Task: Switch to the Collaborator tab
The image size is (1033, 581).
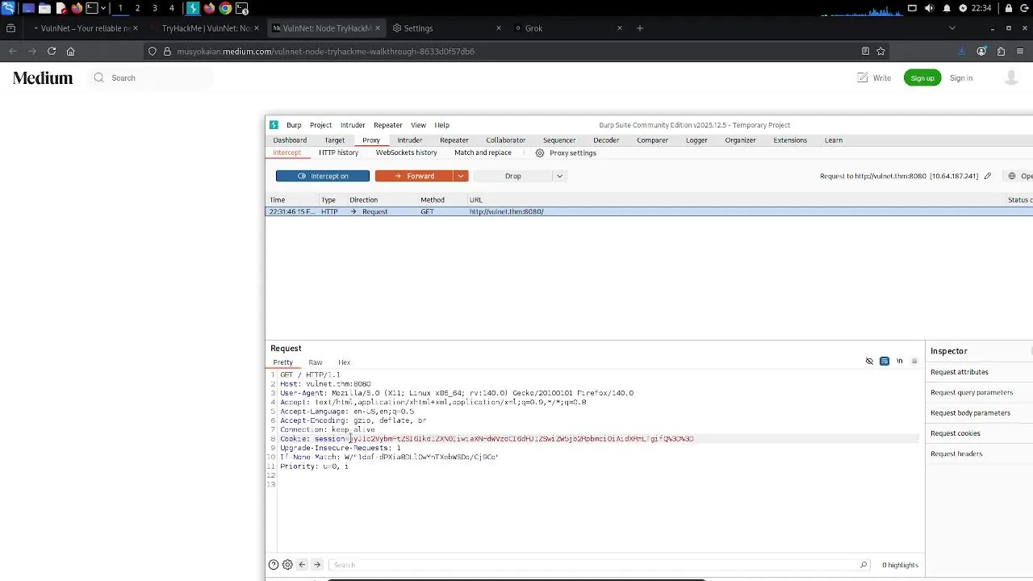Action: tap(506, 140)
